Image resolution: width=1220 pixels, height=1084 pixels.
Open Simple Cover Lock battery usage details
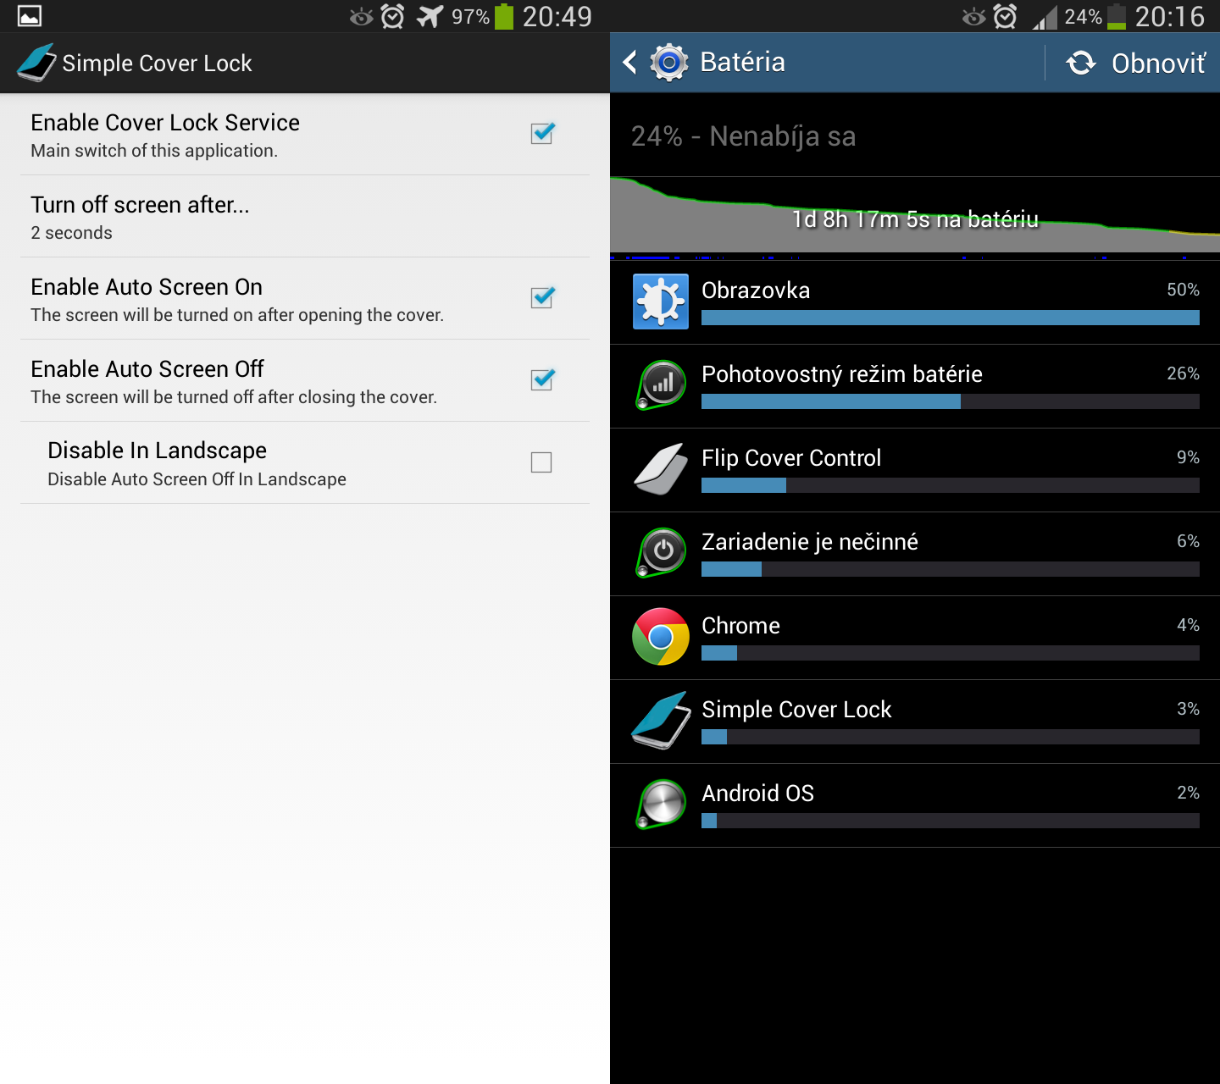[915, 722]
